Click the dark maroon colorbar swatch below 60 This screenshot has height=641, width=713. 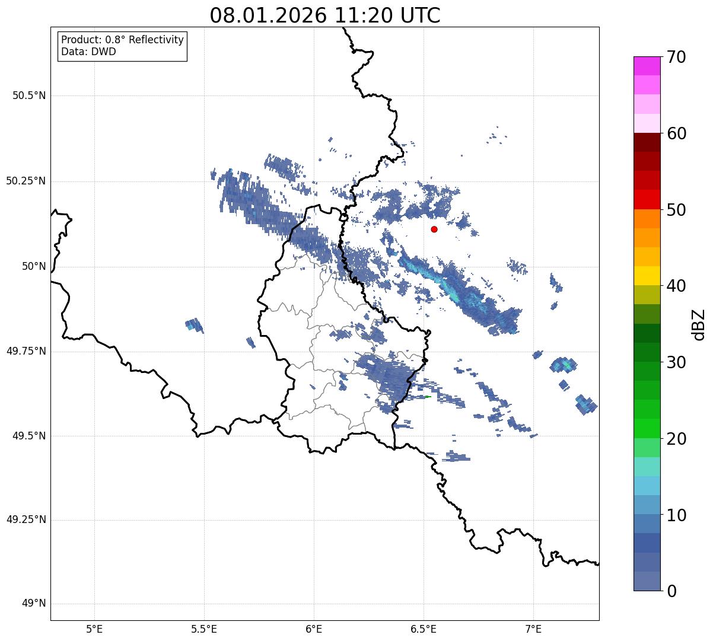pyautogui.click(x=647, y=142)
